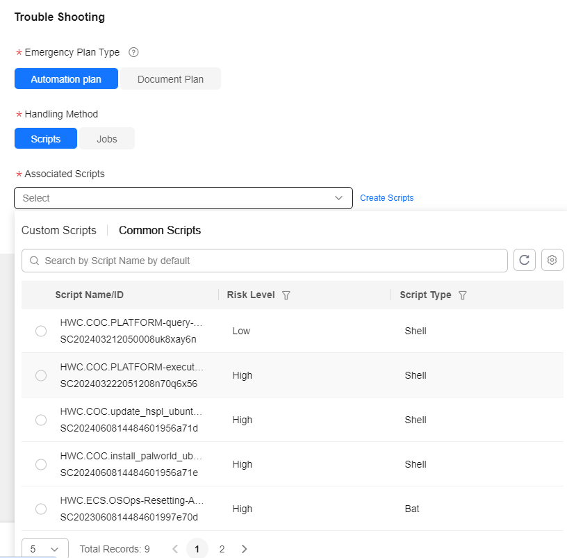Screen dimensions: 567x558
Task: Refresh the scripts list
Action: [525, 260]
